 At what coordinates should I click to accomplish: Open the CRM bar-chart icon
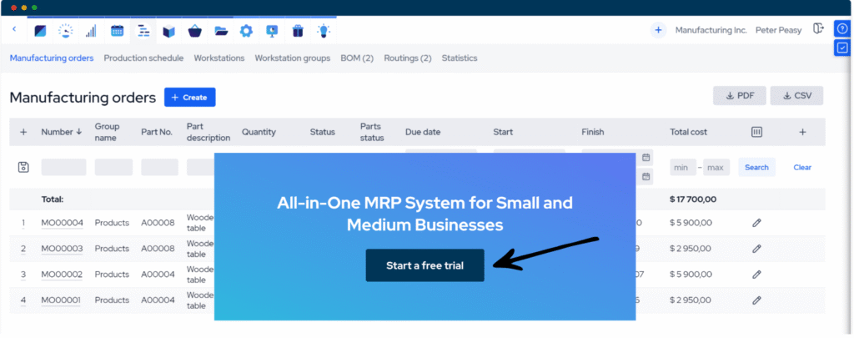pyautogui.click(x=91, y=31)
